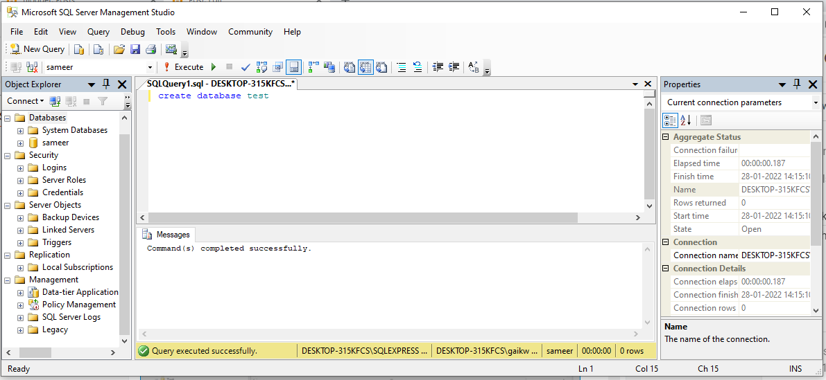Switch to the Messages tab
Viewport: 826px width, 380px height.
166,235
